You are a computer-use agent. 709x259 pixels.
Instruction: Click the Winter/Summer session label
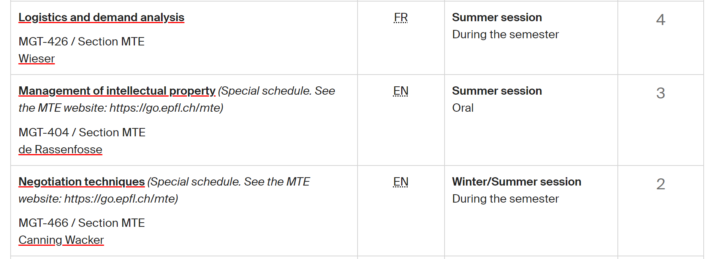(517, 182)
